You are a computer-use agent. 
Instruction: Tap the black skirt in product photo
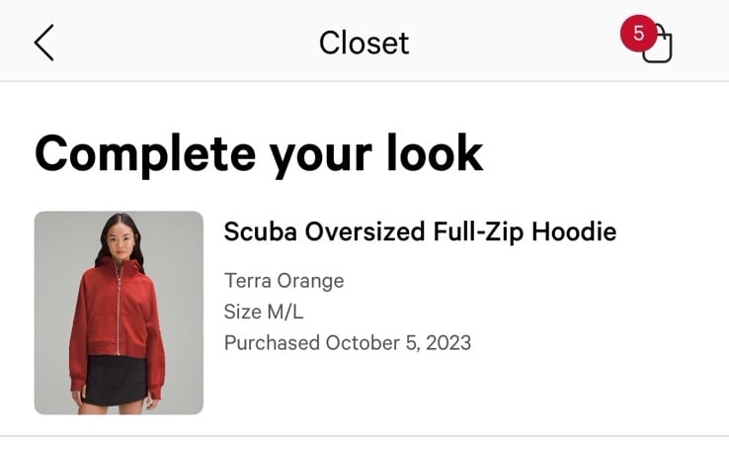115,380
